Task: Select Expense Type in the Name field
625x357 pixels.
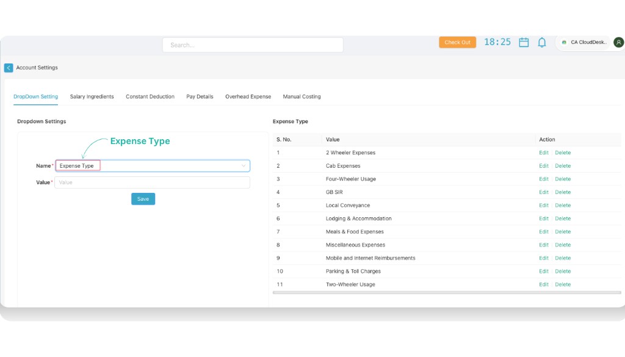Action: point(78,165)
